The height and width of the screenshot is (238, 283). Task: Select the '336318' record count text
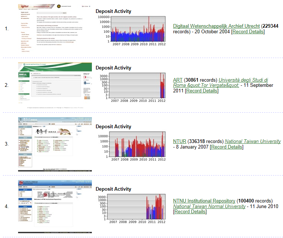point(197,141)
